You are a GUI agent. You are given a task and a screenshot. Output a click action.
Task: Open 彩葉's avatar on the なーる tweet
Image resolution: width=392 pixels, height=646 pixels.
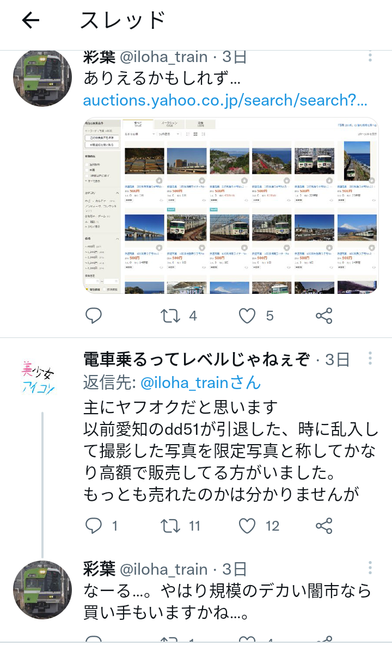tap(42, 589)
